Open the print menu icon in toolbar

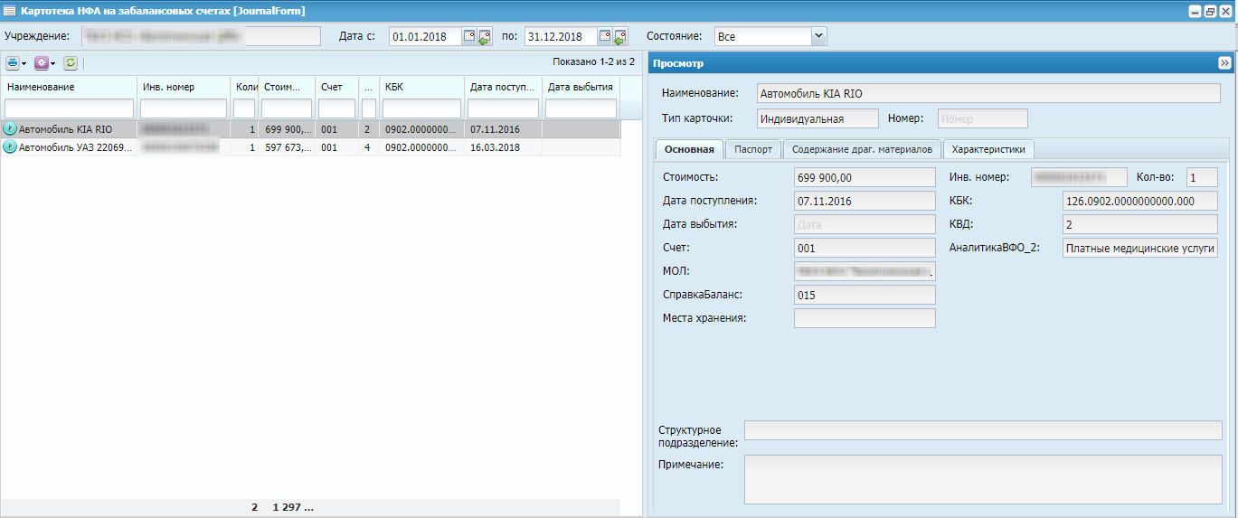click(13, 63)
